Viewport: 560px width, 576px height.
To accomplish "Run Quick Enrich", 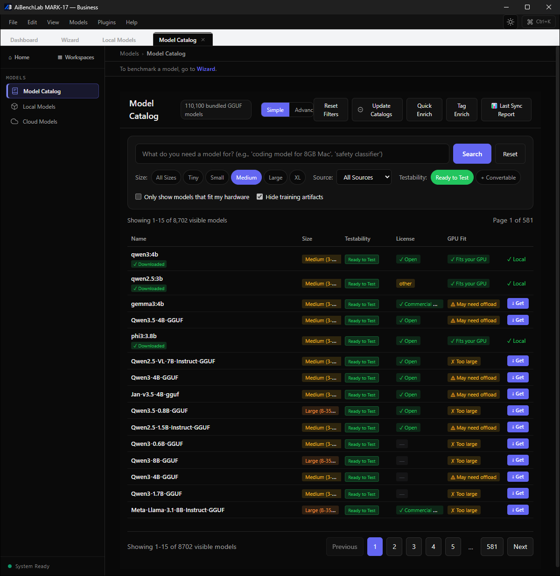I will pos(424,110).
